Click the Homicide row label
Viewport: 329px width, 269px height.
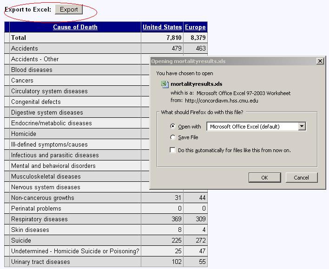point(23,134)
